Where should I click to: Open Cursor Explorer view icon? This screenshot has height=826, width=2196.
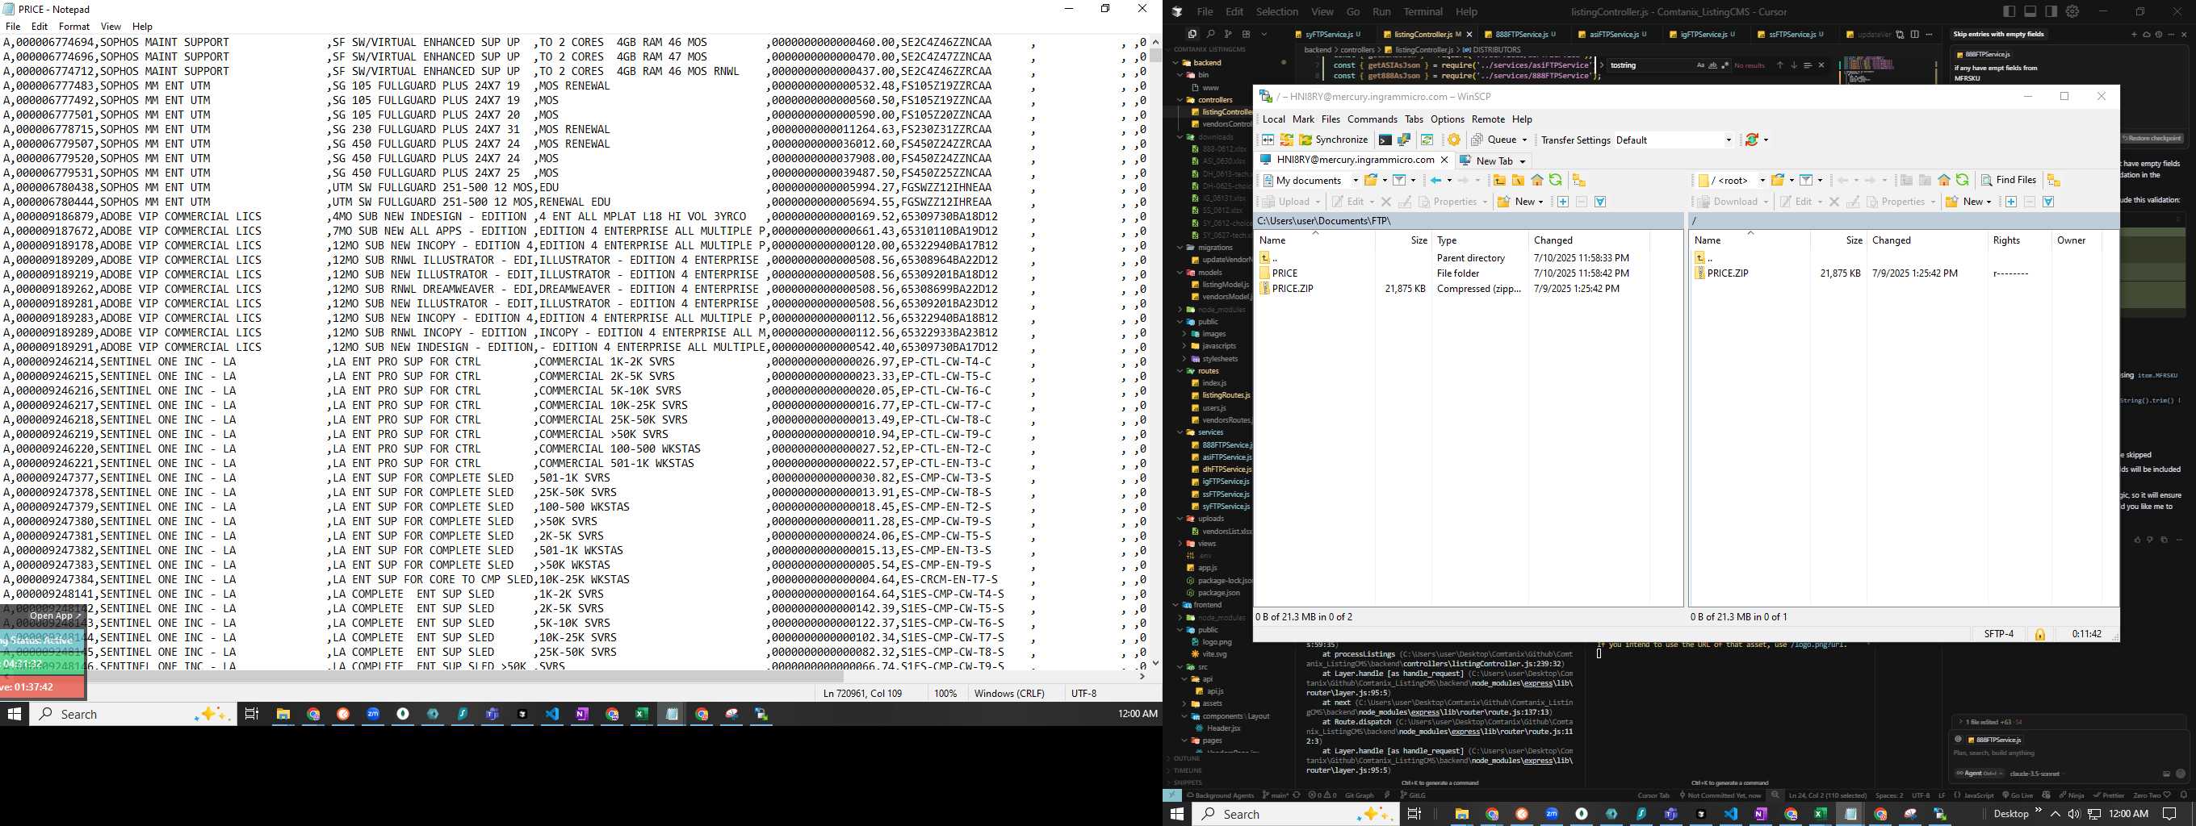[x=1192, y=34]
